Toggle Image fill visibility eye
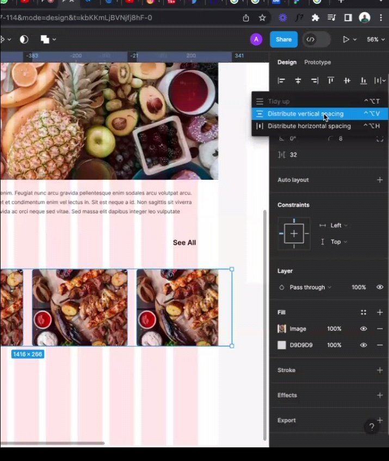 click(x=363, y=329)
